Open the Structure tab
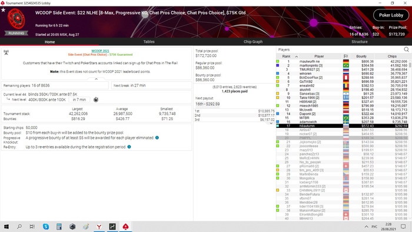 click(360, 42)
